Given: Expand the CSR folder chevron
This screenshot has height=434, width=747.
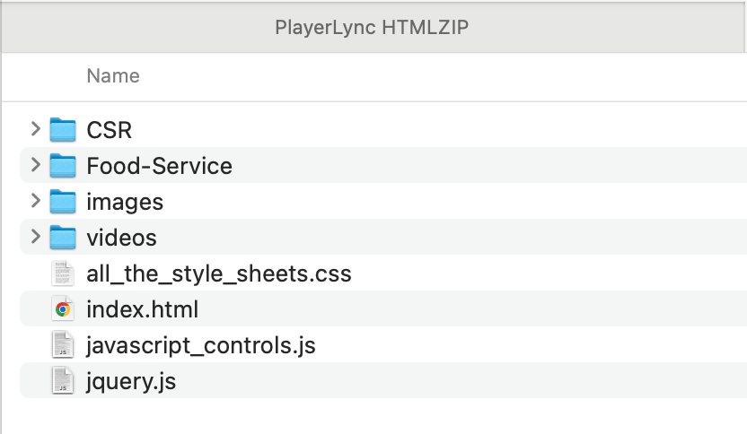Looking at the screenshot, I should (36, 129).
